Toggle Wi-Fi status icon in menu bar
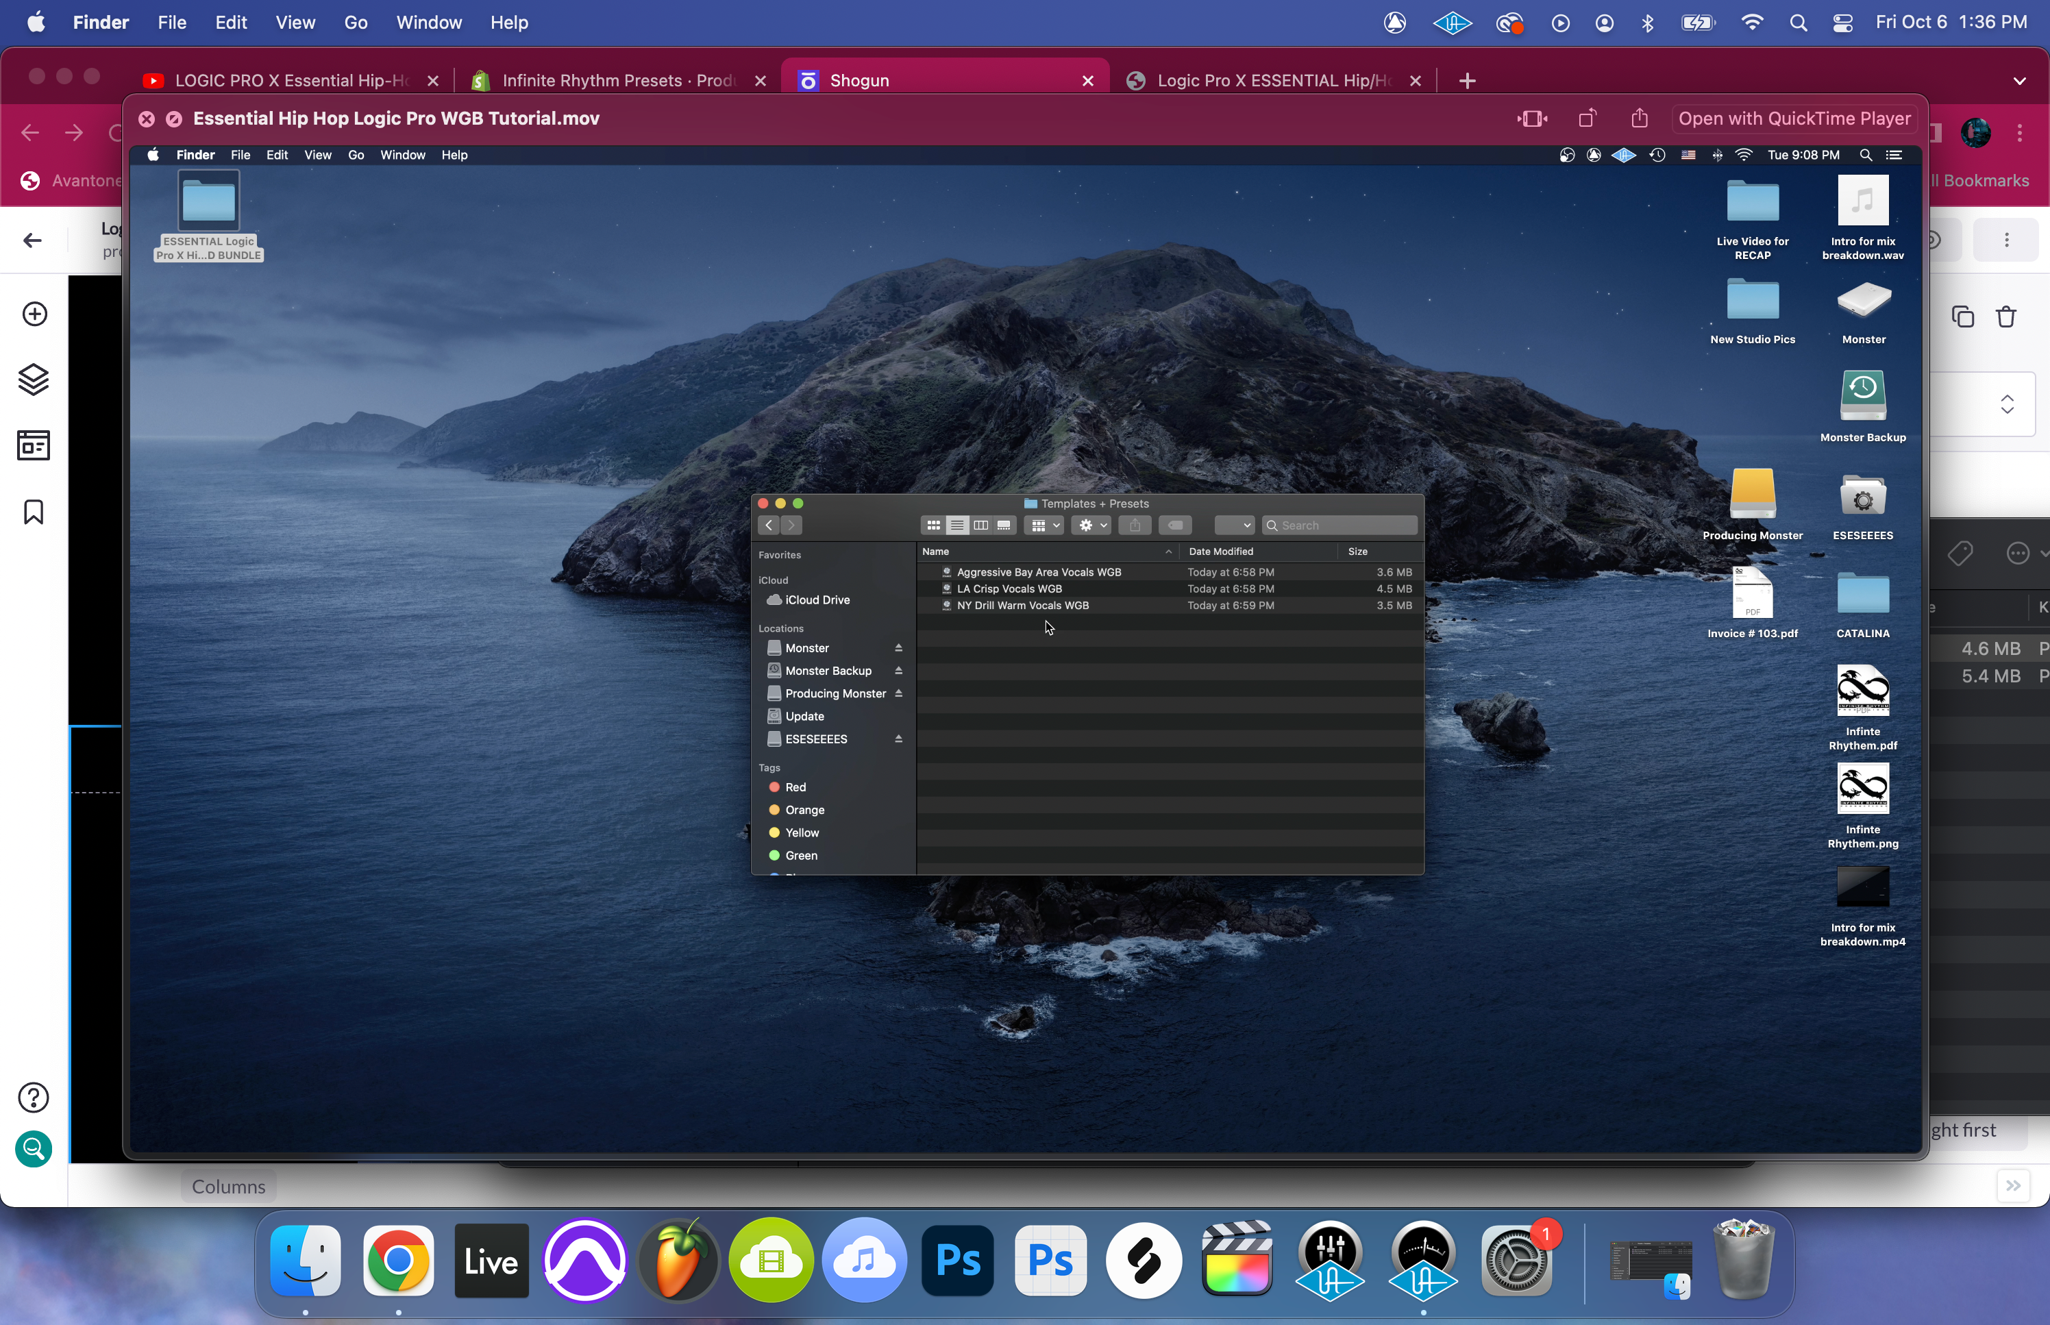2050x1325 pixels. click(x=1751, y=23)
